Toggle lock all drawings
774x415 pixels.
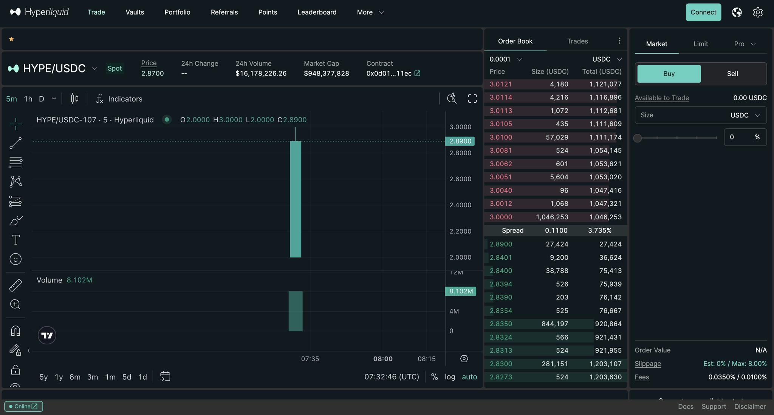pos(15,370)
